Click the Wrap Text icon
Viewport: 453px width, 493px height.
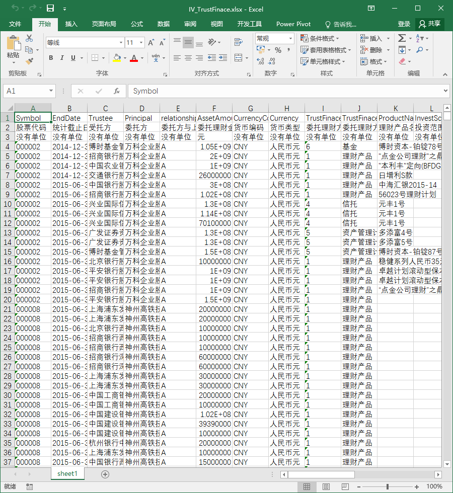pos(239,42)
